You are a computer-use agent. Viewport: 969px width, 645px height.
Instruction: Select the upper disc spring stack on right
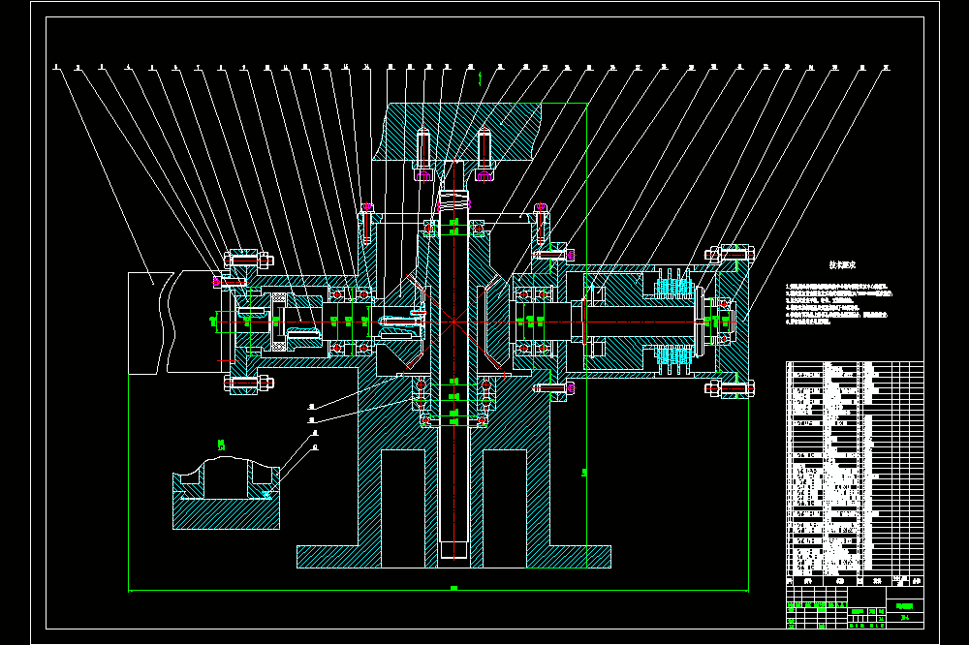(x=672, y=286)
